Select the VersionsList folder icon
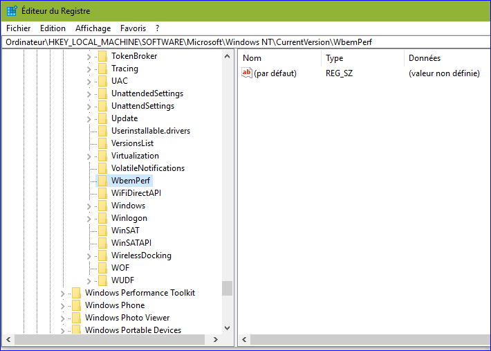Screen dimensions: 491x351 coord(102,143)
